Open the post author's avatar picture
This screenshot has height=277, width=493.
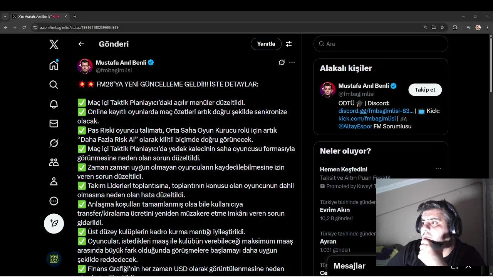(x=85, y=66)
